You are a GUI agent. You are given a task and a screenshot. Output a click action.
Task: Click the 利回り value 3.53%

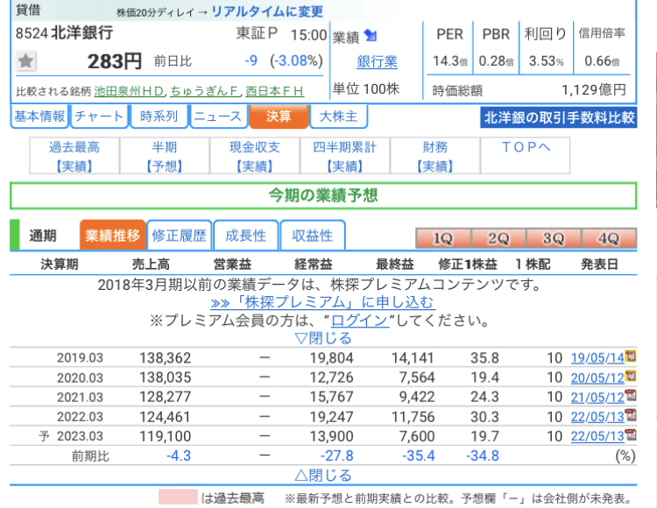pos(546,61)
